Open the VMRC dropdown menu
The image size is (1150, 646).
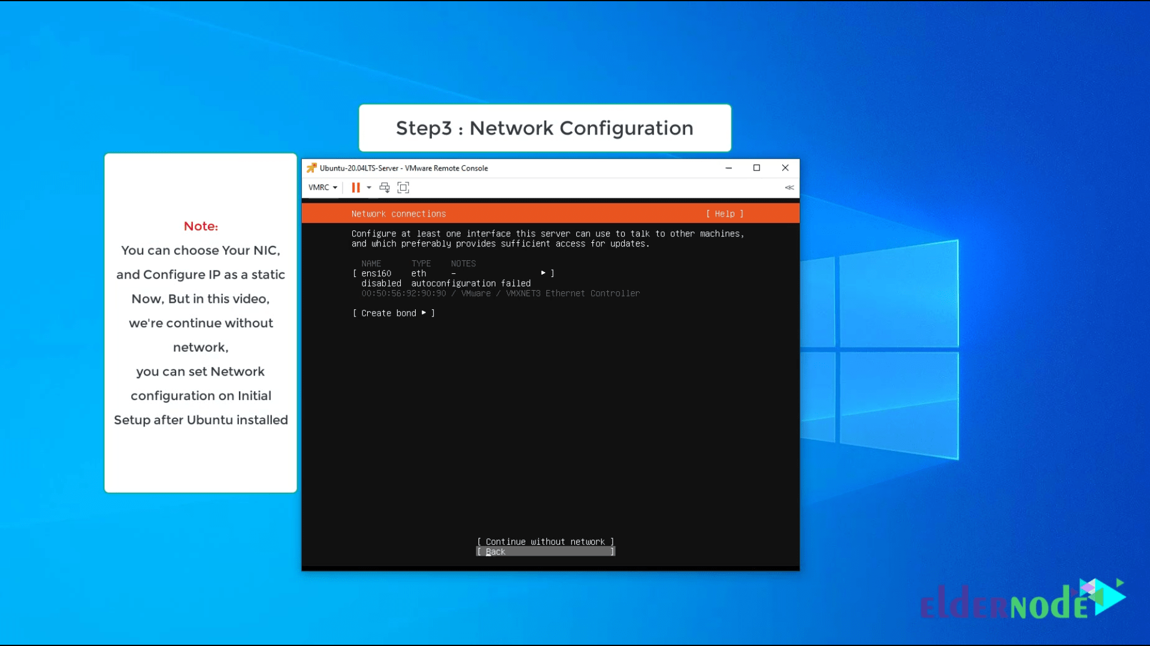[323, 187]
